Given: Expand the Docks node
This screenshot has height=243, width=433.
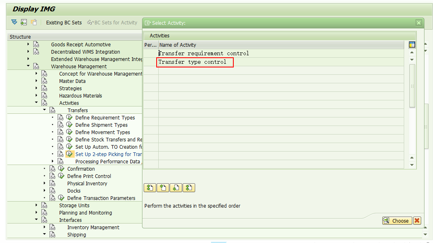Looking at the screenshot, I should coord(45,191).
